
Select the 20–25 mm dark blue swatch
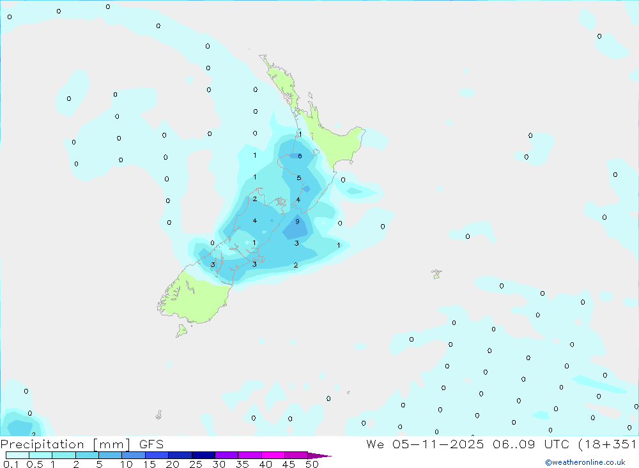(x=180, y=455)
